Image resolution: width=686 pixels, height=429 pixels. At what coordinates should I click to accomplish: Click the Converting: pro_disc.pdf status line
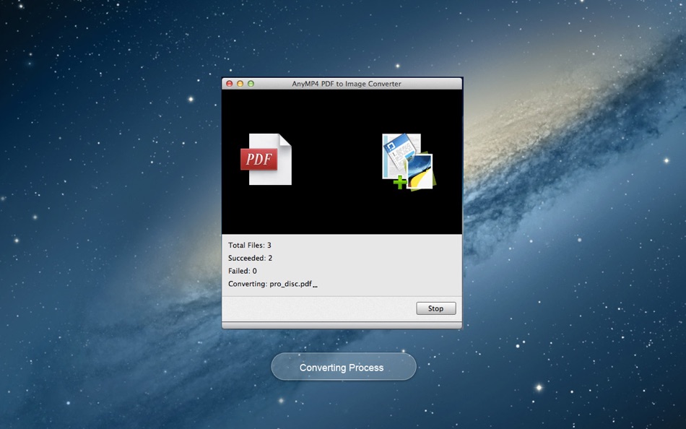tap(272, 284)
